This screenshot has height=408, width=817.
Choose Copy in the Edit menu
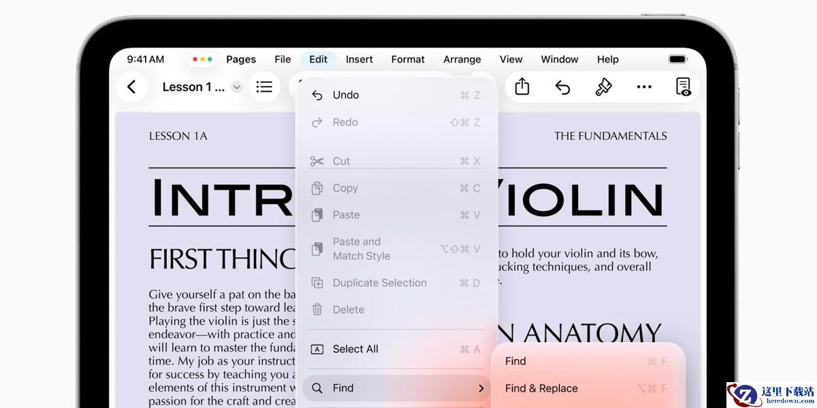(x=397, y=188)
